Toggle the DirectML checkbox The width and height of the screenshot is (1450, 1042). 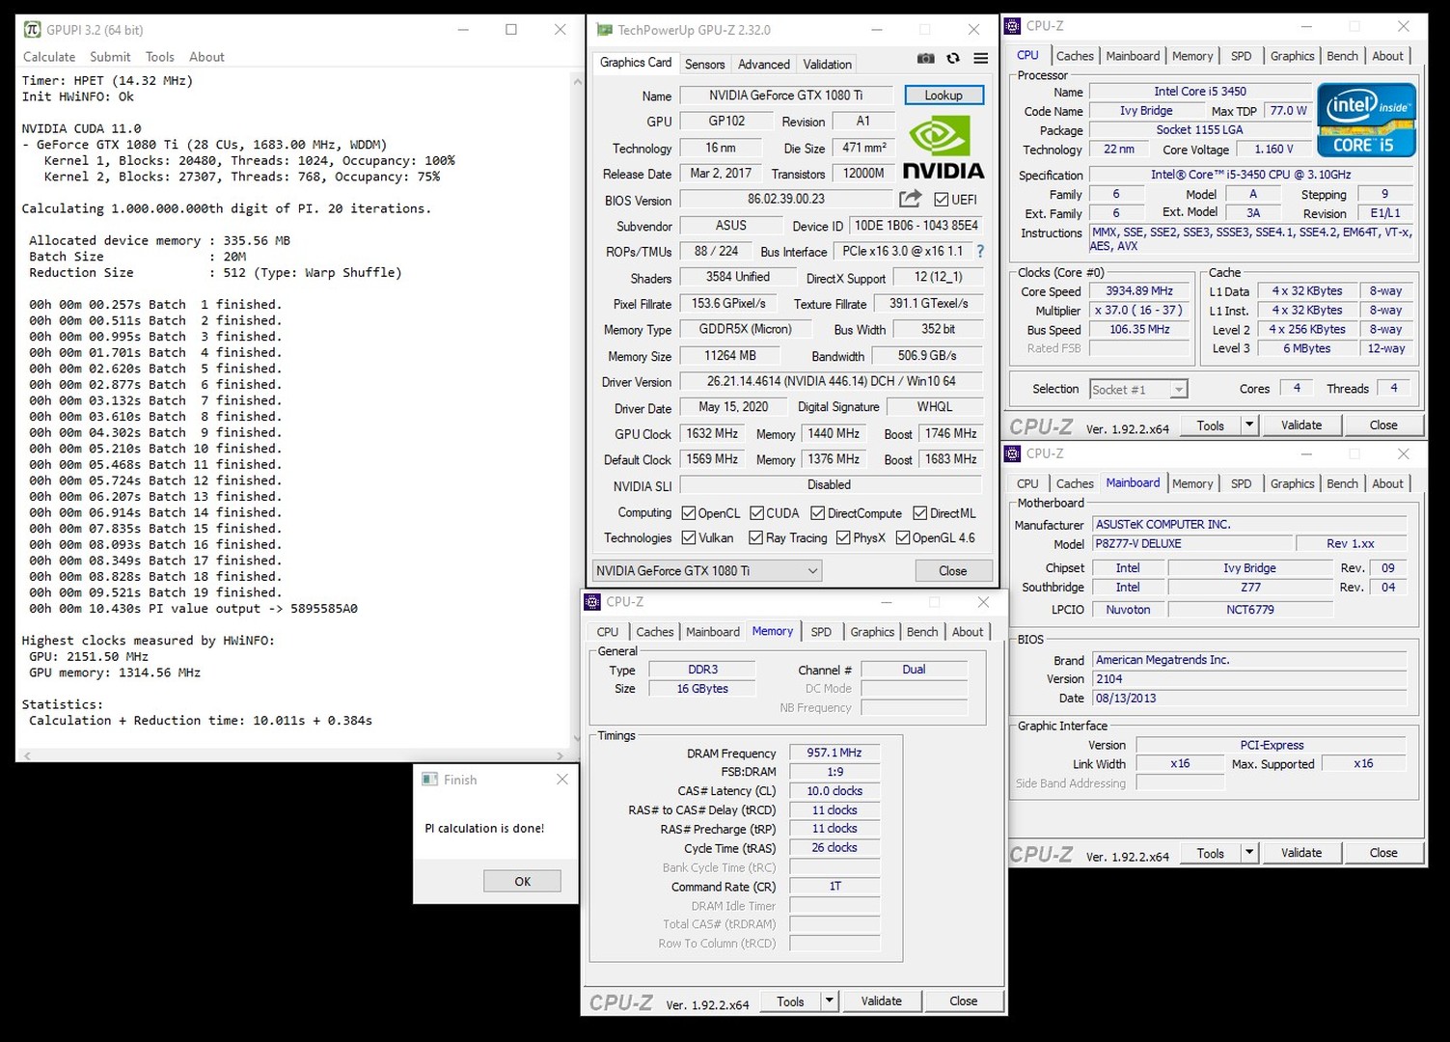(x=920, y=513)
